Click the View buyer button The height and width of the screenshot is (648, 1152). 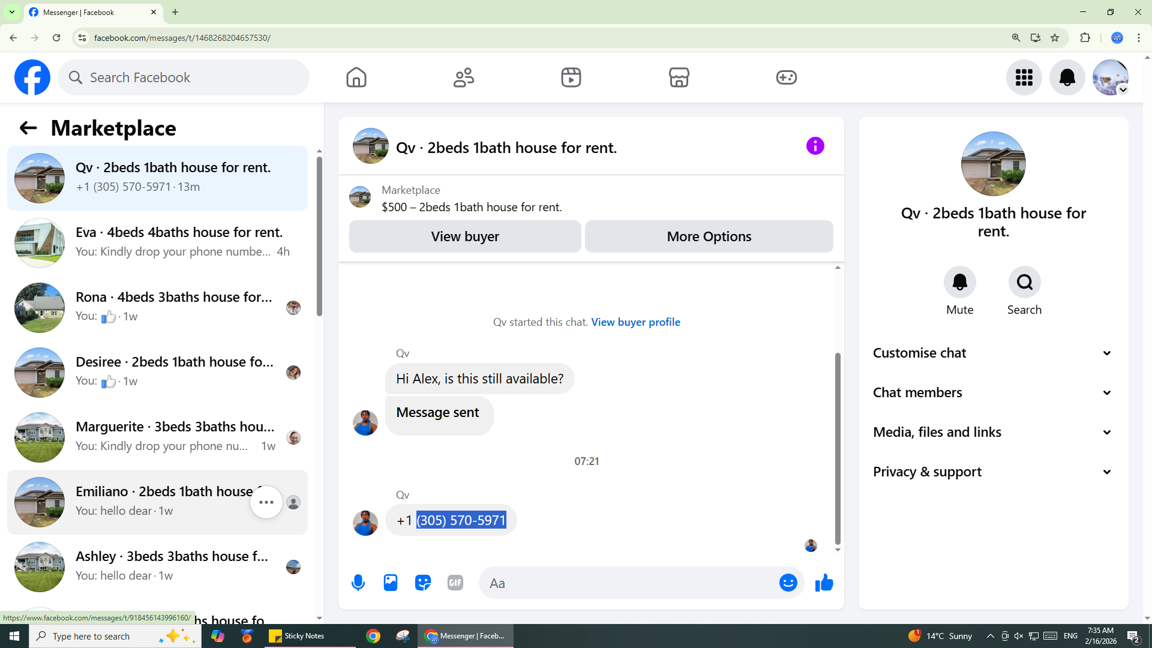click(x=465, y=236)
